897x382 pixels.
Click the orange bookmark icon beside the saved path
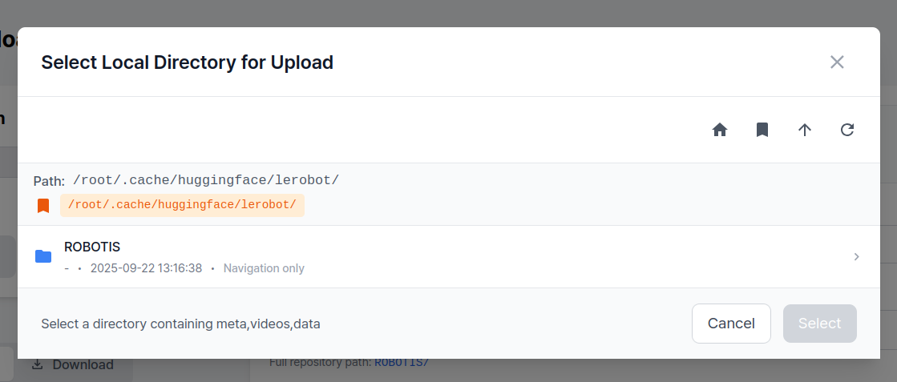pyautogui.click(x=43, y=206)
